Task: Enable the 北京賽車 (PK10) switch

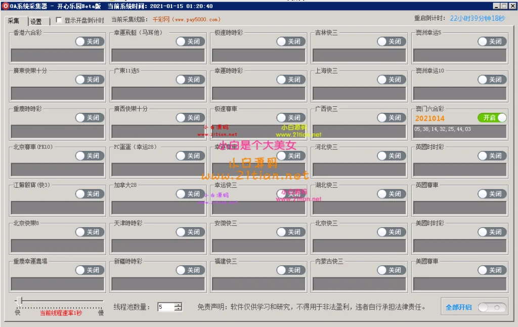Action: (x=90, y=156)
